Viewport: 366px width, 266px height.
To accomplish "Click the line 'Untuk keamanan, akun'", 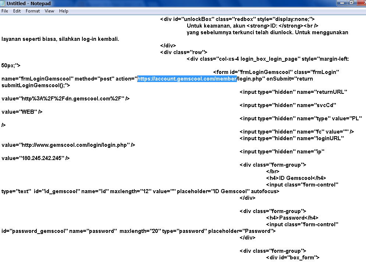I will [x=253, y=26].
